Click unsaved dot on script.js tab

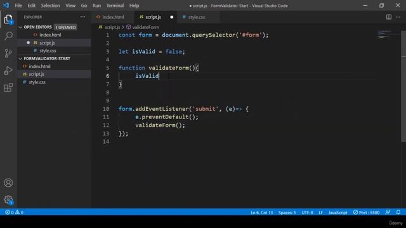click(172, 17)
